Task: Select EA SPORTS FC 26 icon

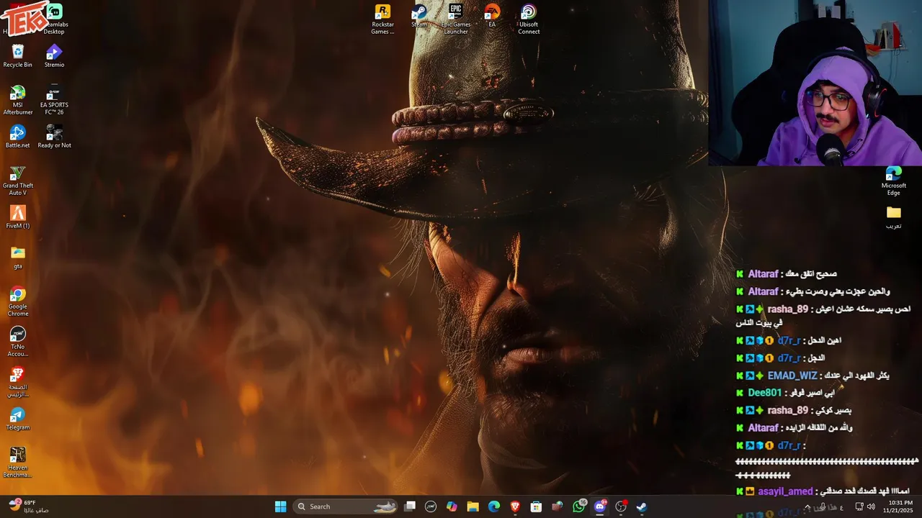Action: point(54,100)
